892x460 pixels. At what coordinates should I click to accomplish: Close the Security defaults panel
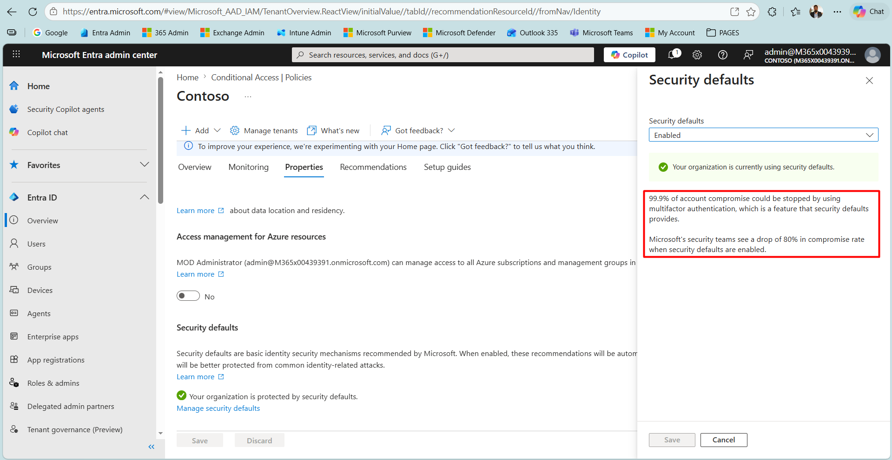pyautogui.click(x=869, y=81)
